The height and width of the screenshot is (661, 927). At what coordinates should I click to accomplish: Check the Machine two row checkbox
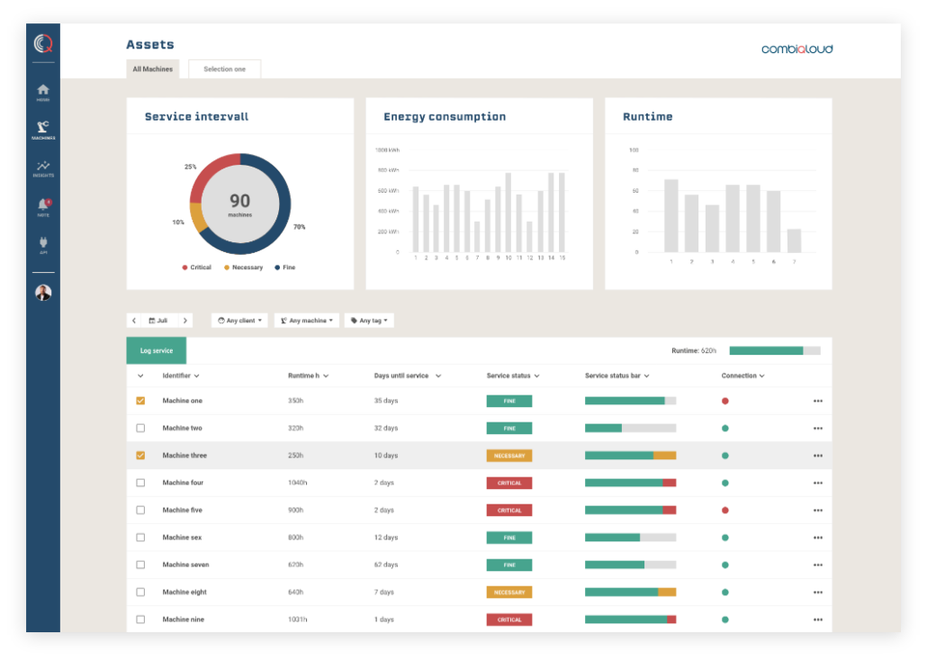click(140, 428)
